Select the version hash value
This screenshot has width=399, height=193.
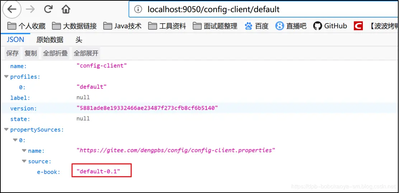(x=147, y=108)
